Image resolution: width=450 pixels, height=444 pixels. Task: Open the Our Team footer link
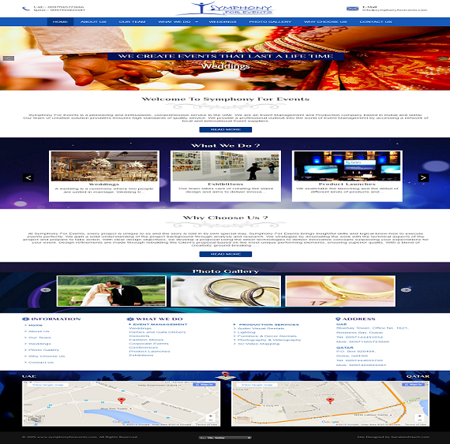point(39,338)
